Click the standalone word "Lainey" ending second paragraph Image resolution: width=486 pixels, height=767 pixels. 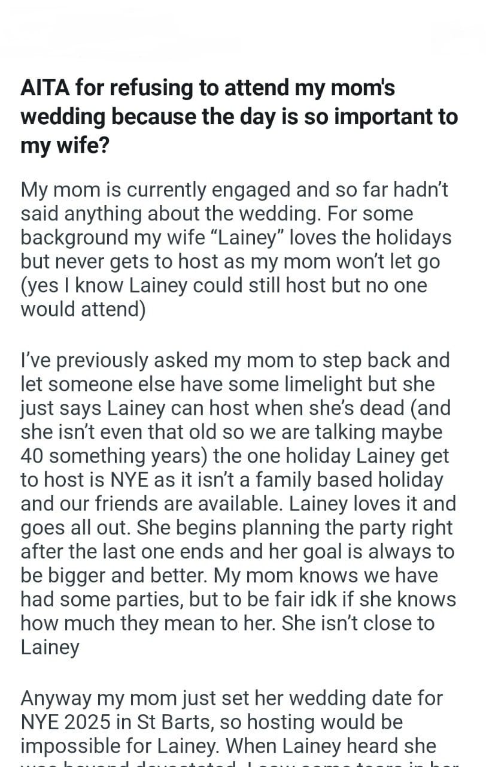[x=50, y=648]
